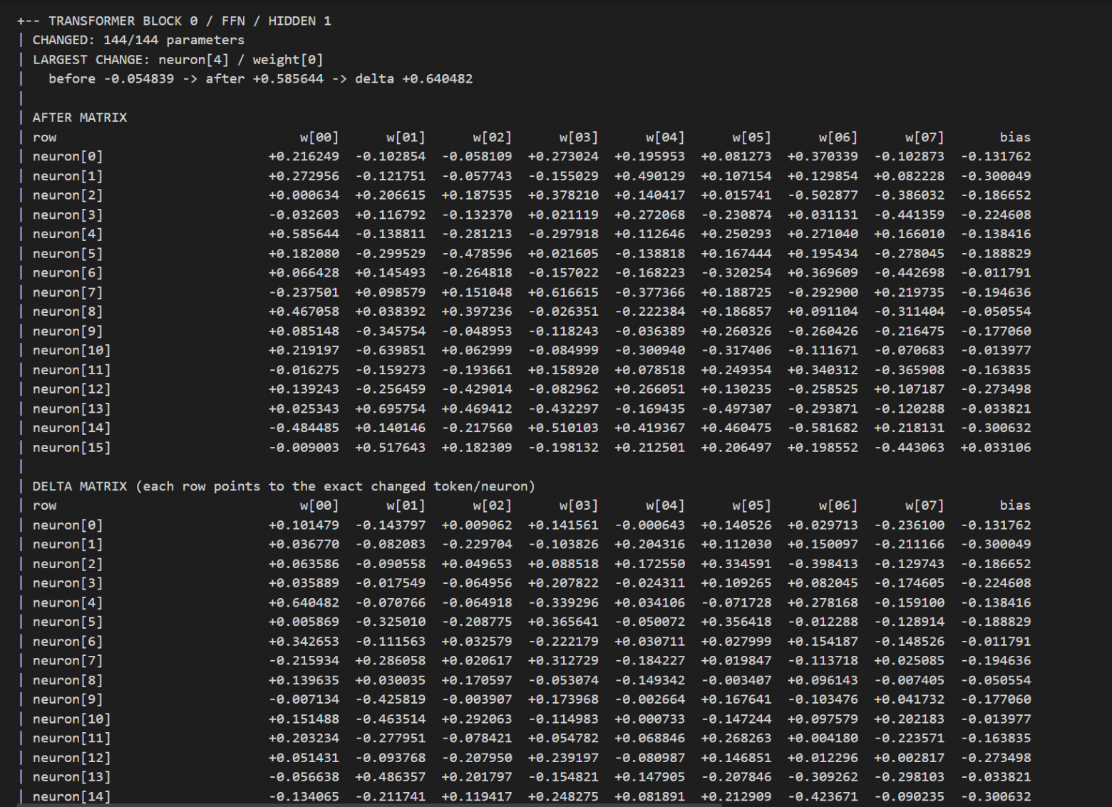The height and width of the screenshot is (807, 1112).
Task: Click the bias column header in AFTER MATRIX
Action: click(x=1015, y=138)
